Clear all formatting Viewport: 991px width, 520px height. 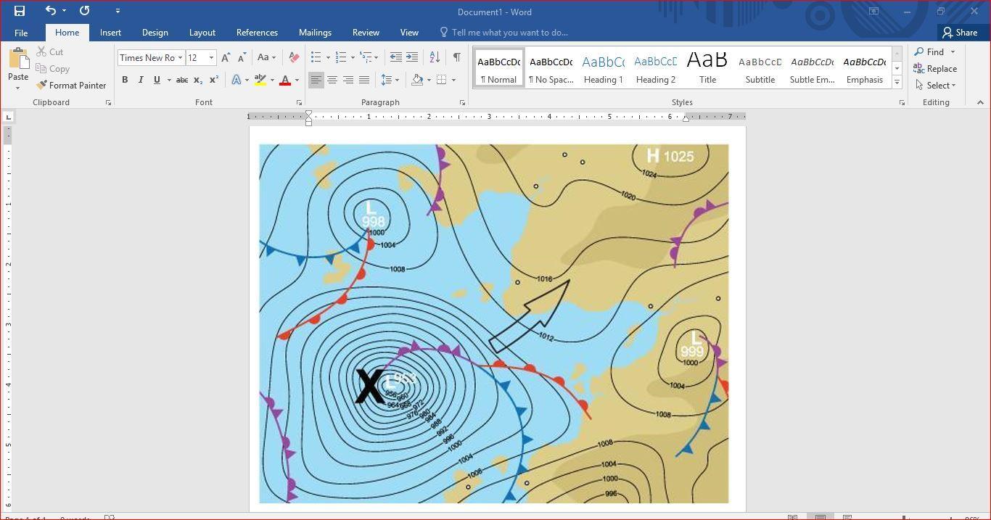[294, 58]
